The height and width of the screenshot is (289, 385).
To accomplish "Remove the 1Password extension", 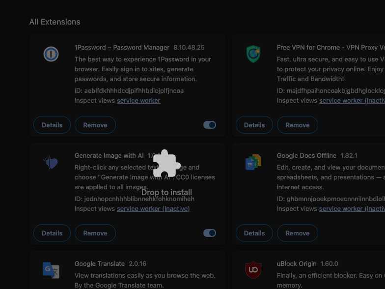I will tap(95, 125).
